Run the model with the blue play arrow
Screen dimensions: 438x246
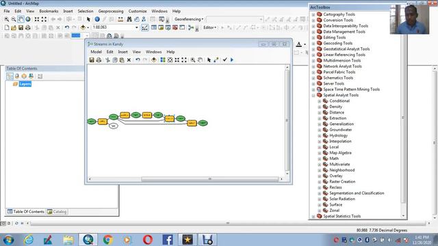(x=232, y=60)
